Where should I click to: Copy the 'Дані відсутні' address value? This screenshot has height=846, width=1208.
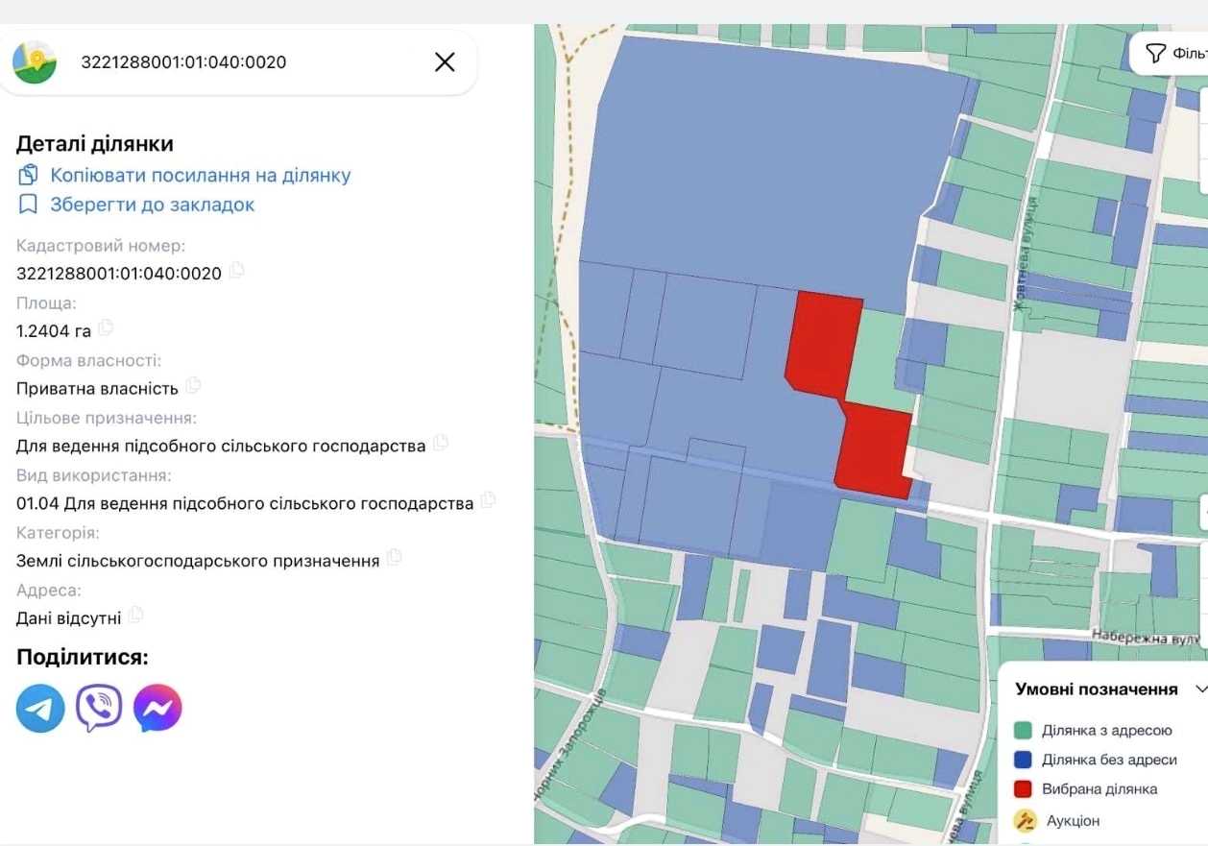(136, 616)
